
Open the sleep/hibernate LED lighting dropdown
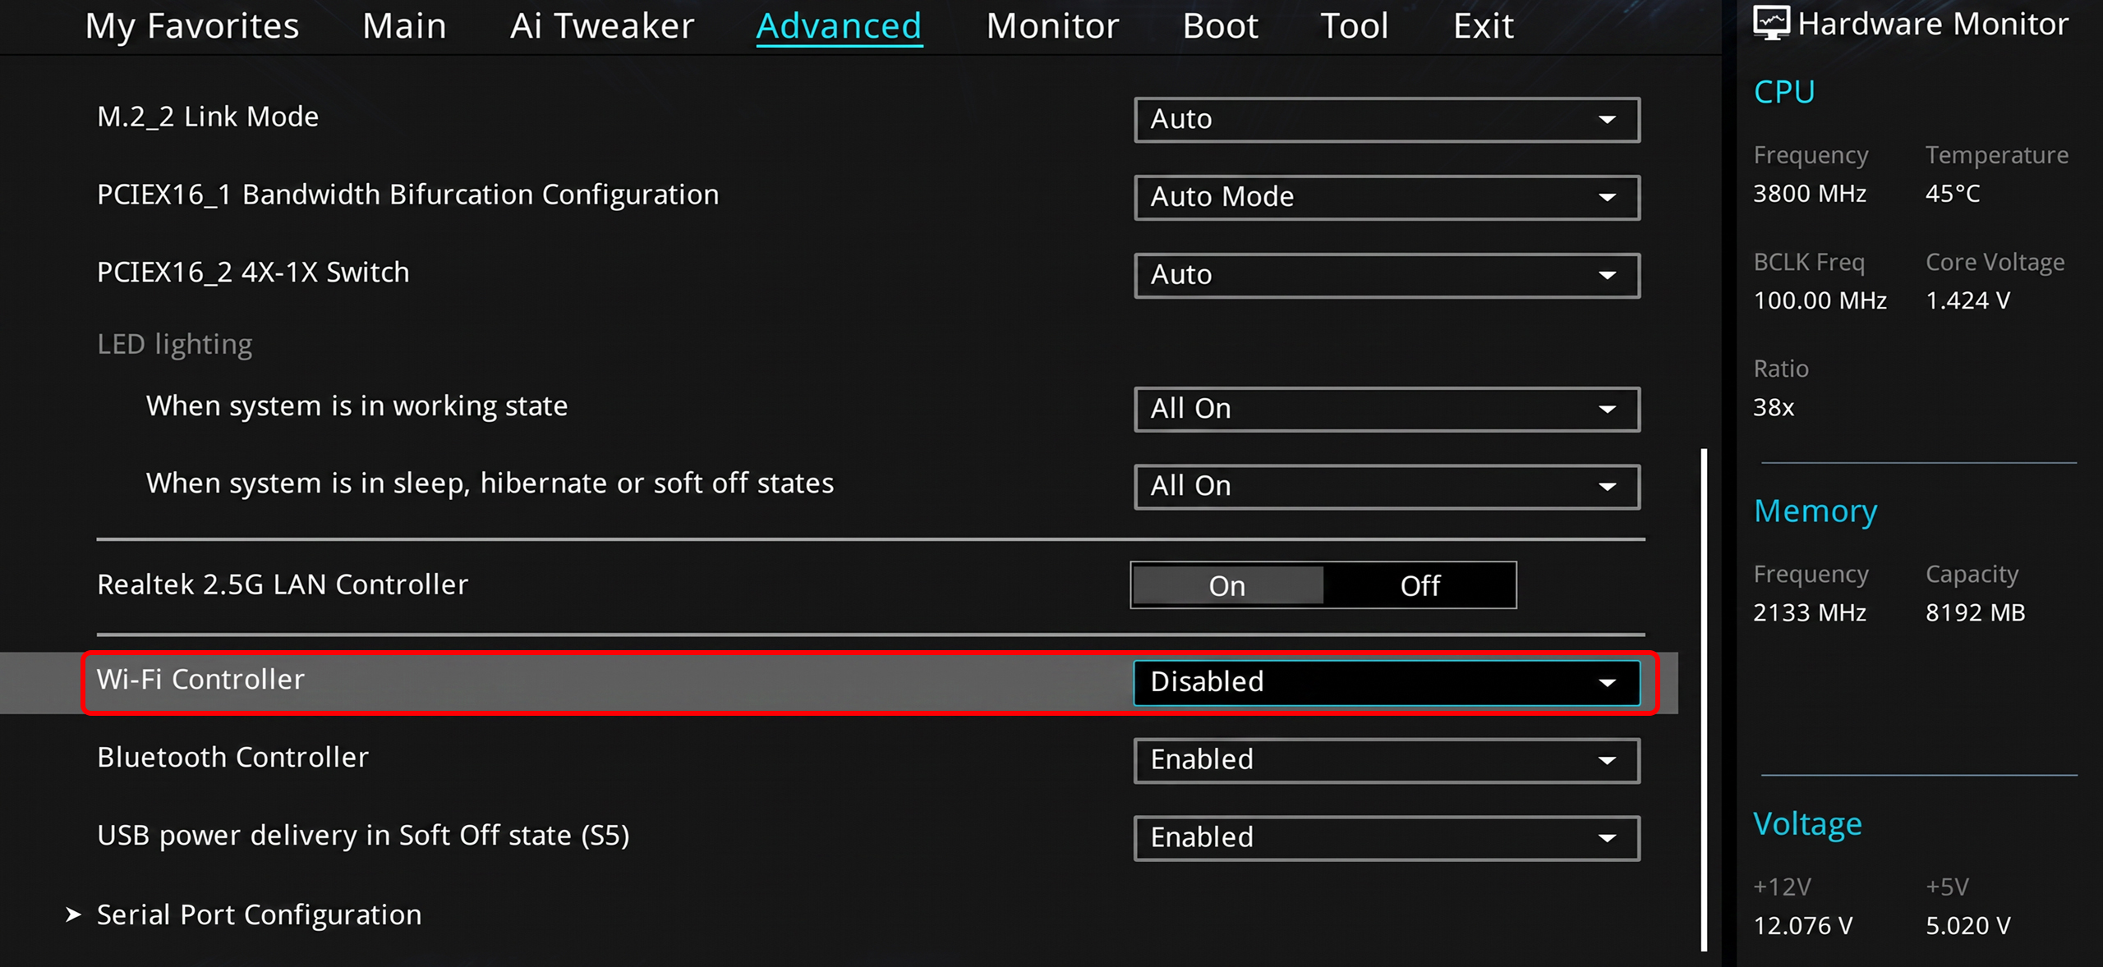[1387, 486]
